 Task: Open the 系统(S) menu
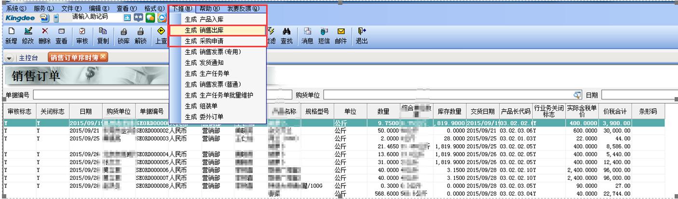[16, 9]
